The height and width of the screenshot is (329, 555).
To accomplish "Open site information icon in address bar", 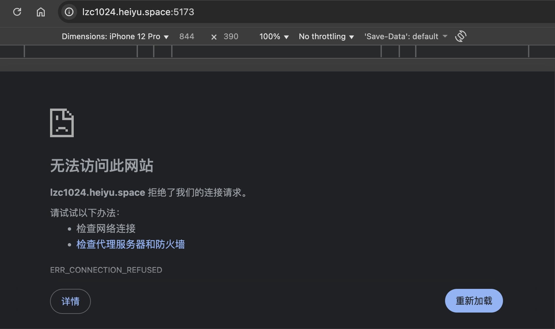I will pyautogui.click(x=69, y=12).
